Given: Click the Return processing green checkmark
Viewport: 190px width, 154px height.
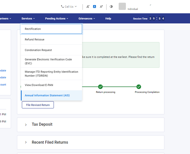Looking at the screenshot, I should tap(100, 87).
